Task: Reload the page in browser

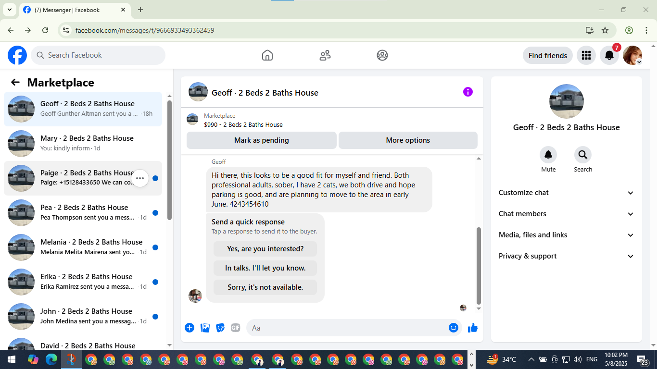Action: pos(45,30)
